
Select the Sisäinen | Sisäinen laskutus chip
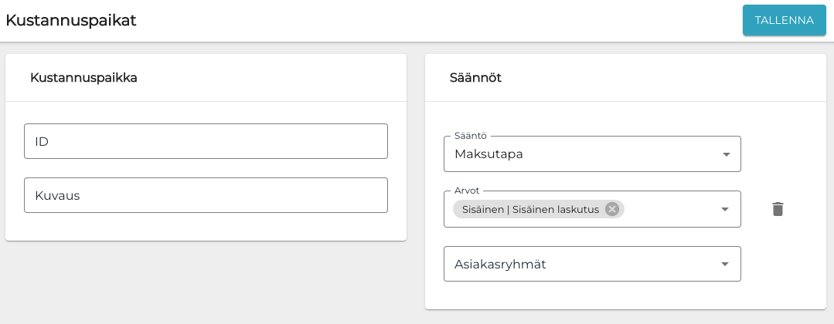point(530,209)
